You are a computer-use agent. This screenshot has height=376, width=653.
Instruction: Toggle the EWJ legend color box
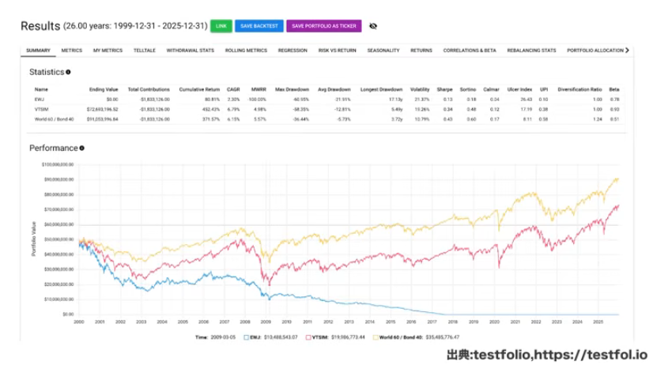coord(246,337)
